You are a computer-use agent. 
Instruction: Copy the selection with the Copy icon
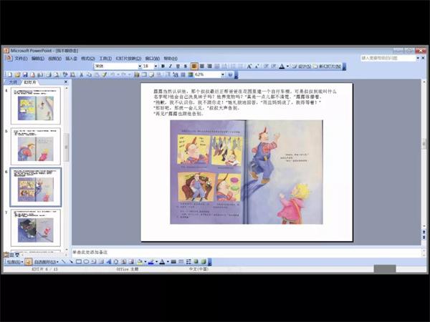tap(89, 74)
